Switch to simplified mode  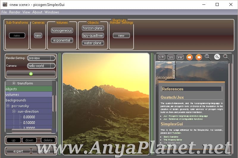click(44, 151)
